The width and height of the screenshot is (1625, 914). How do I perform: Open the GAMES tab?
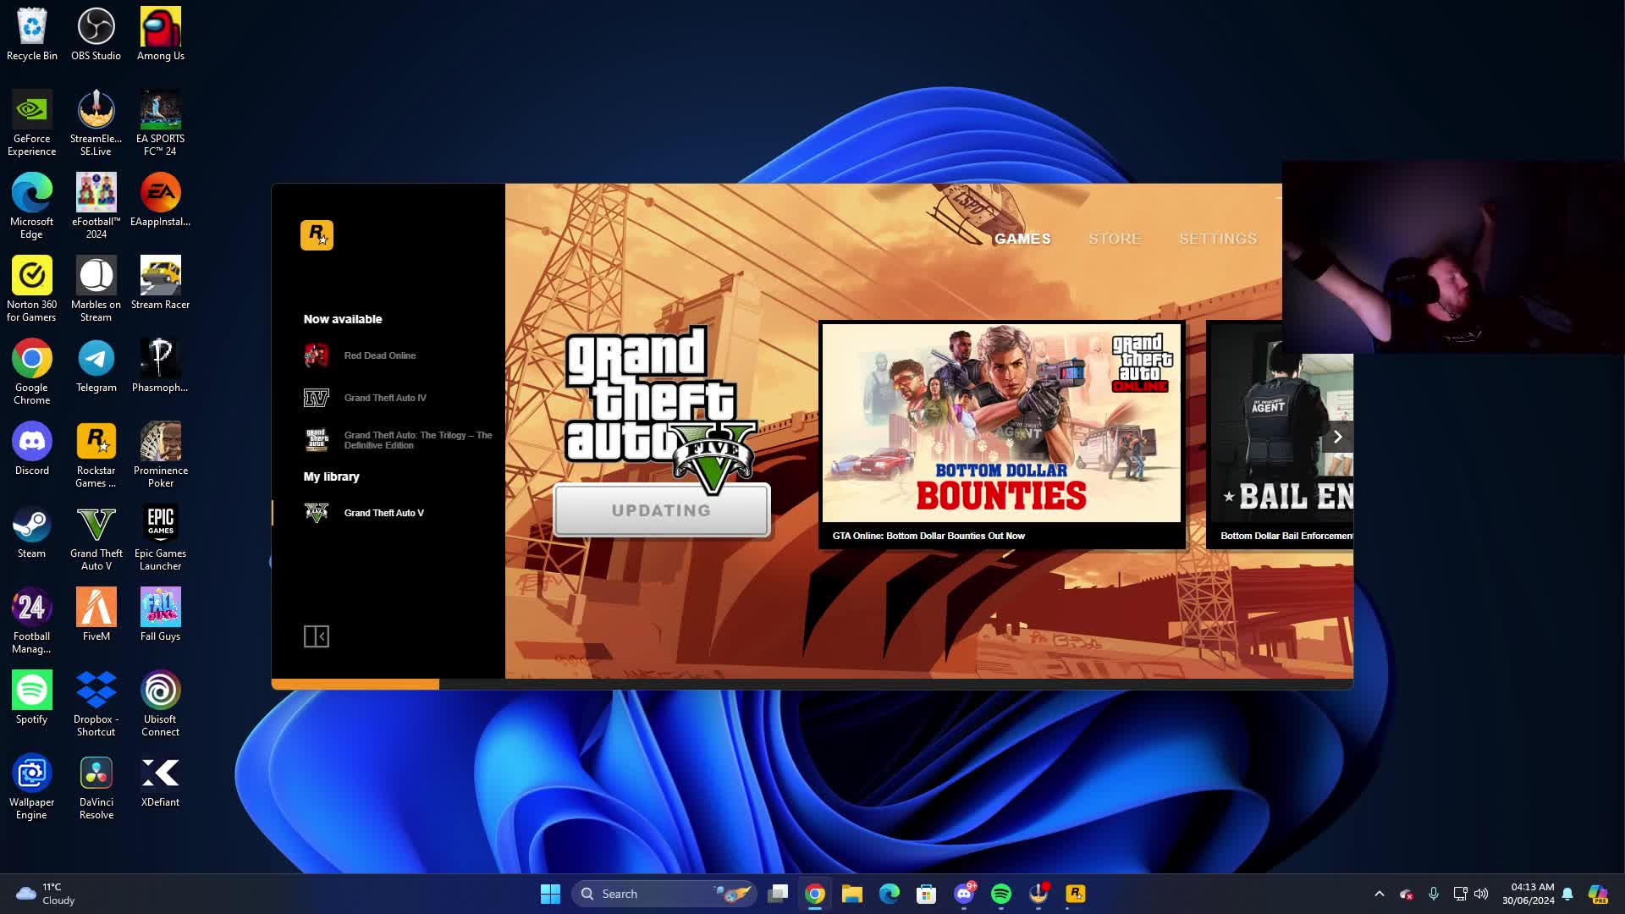click(x=1022, y=239)
